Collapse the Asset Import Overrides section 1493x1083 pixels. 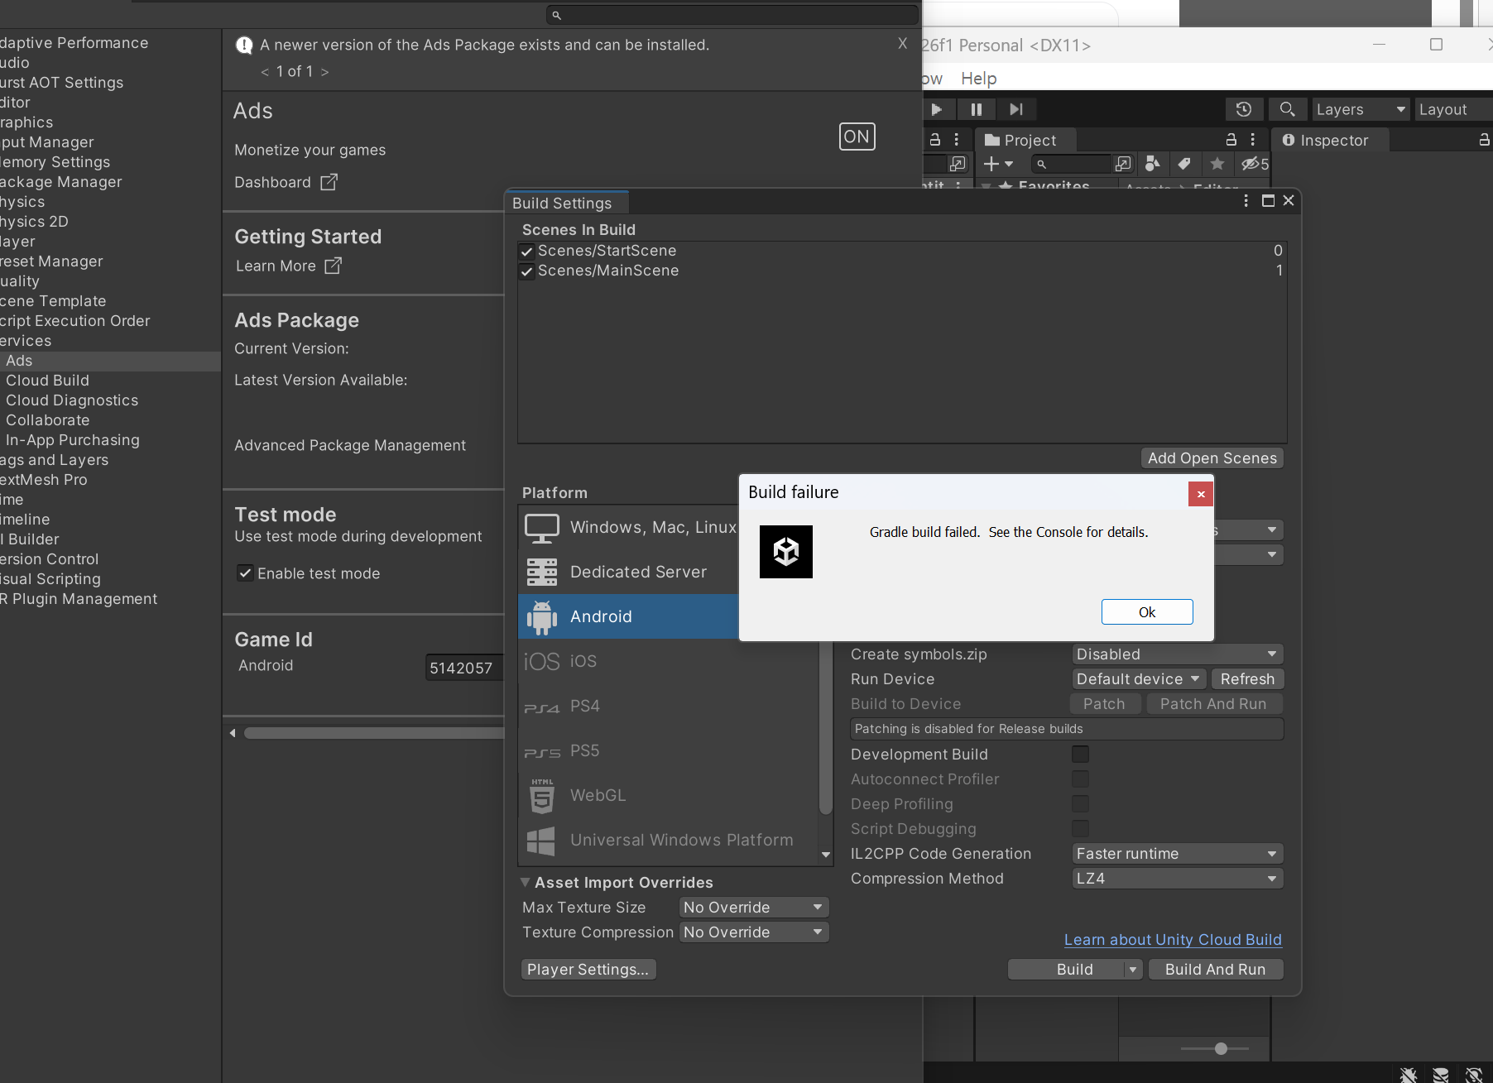pos(525,882)
